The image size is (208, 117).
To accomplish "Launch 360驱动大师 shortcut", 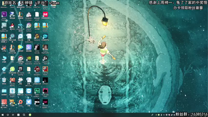I will pos(37,80).
